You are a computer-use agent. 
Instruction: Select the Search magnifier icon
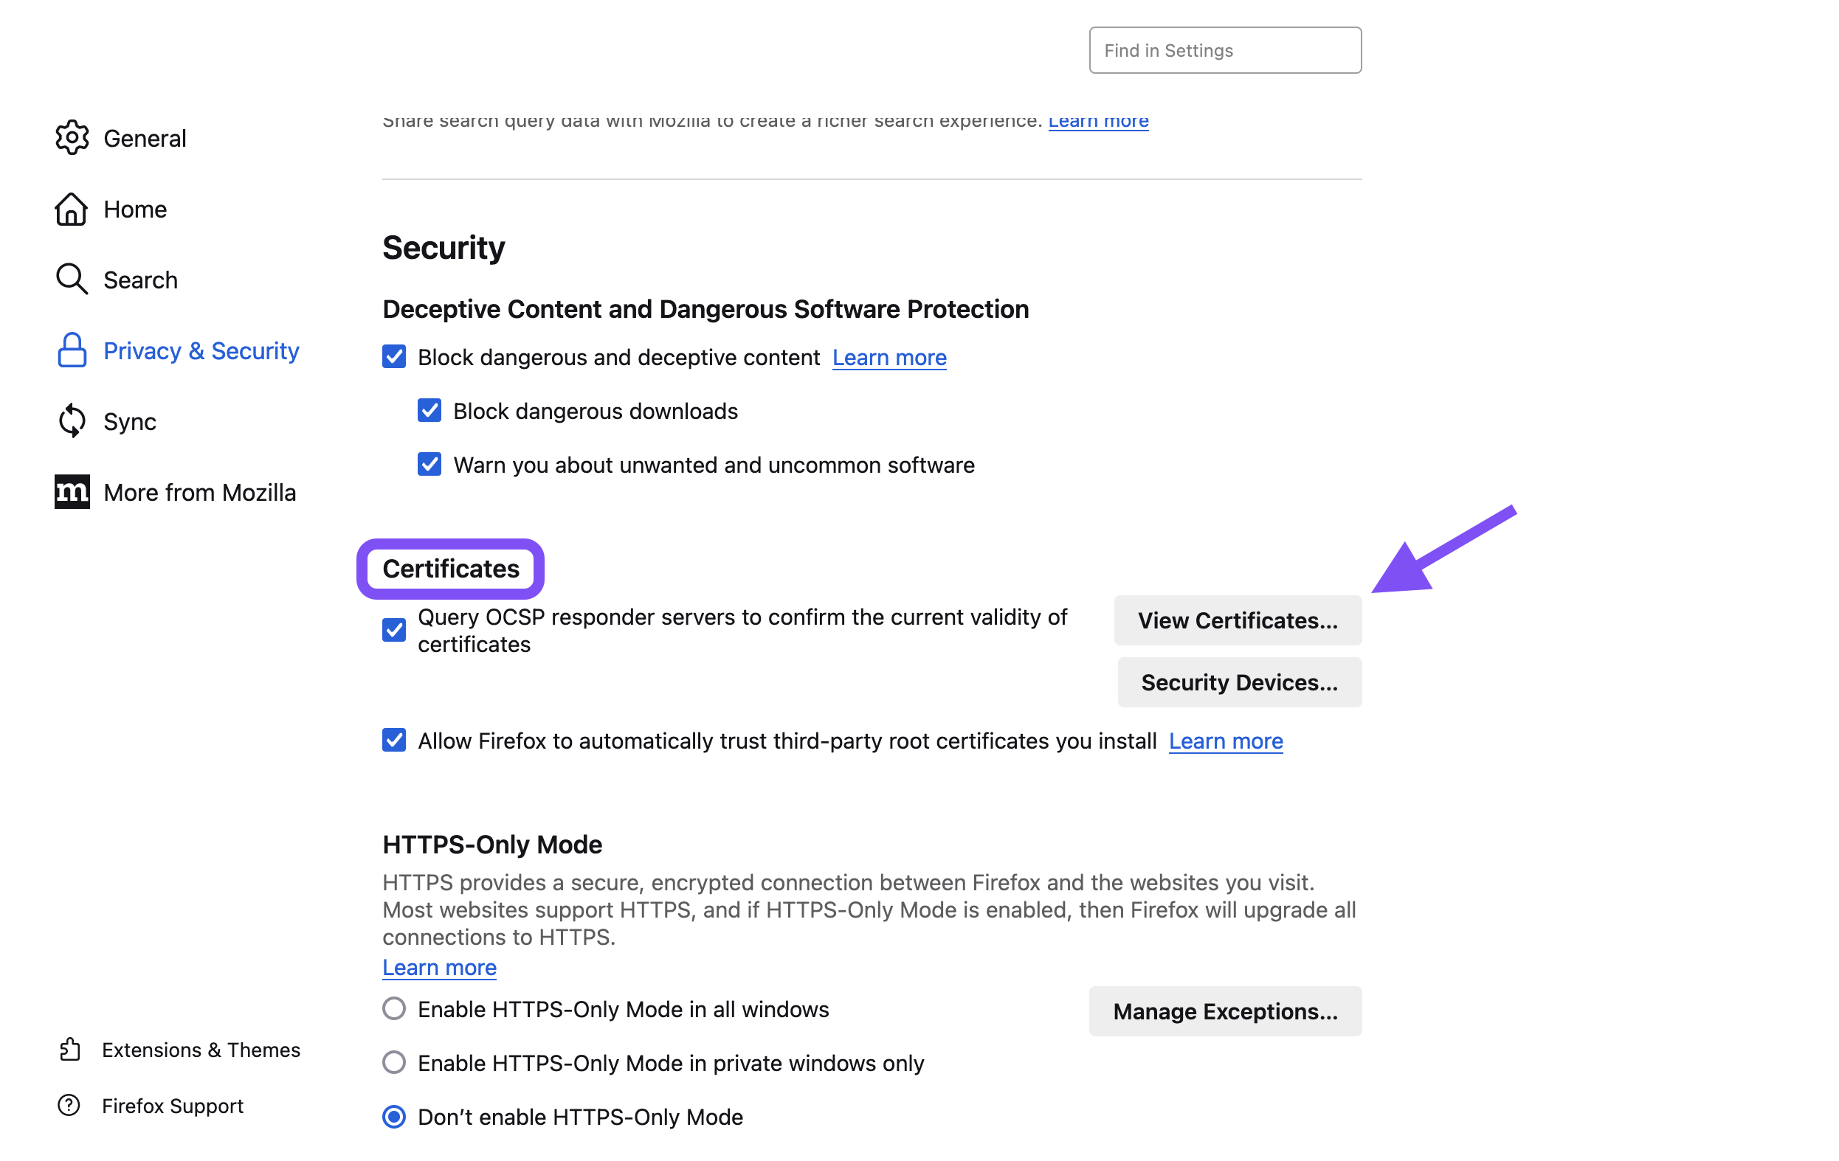point(72,280)
